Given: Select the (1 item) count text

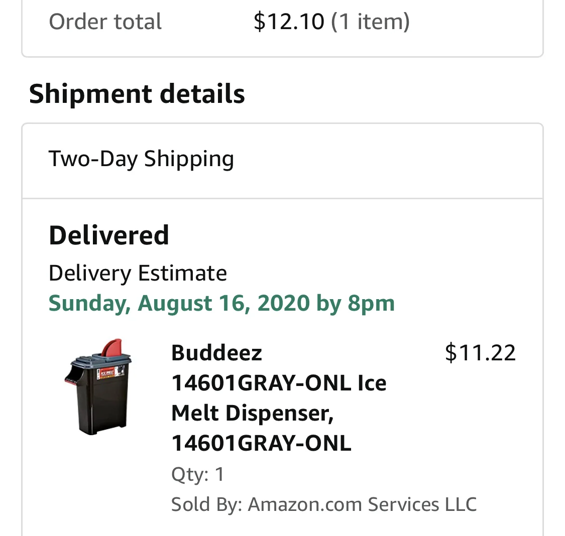Looking at the screenshot, I should pos(370,22).
